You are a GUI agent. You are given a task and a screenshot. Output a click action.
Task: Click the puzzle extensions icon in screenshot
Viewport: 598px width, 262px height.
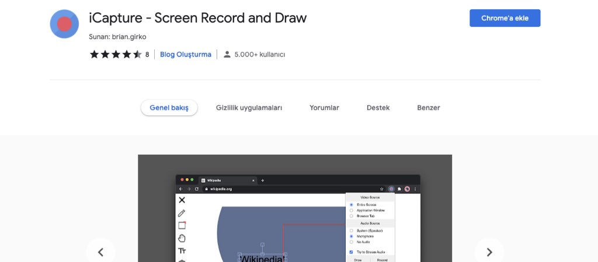(x=399, y=189)
